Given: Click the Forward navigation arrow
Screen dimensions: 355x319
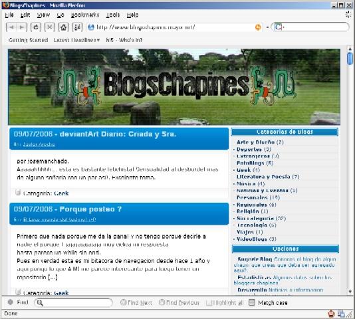Looking at the screenshot, I should tap(22, 27).
